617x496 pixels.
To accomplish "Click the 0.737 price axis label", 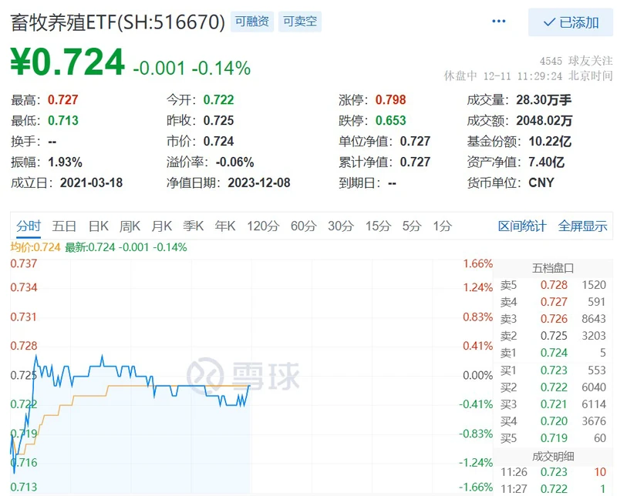I will (24, 263).
